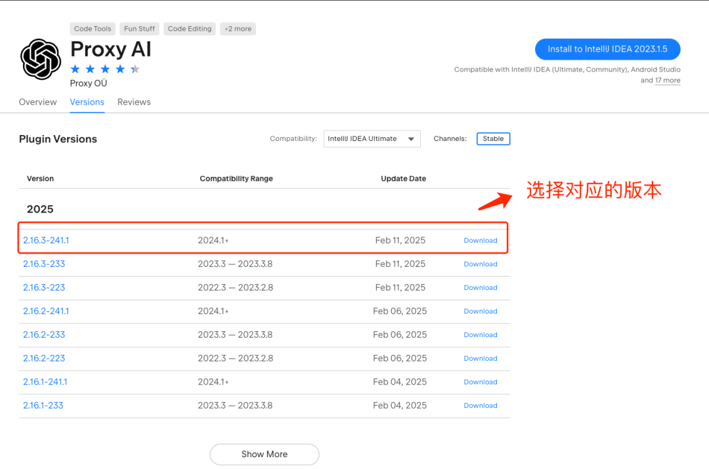Open version 2.16.1-241.1 link
Viewport: 709px width, 469px height.
click(x=45, y=382)
